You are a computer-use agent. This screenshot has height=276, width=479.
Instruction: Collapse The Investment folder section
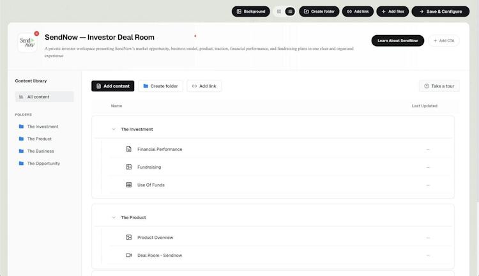(114, 129)
